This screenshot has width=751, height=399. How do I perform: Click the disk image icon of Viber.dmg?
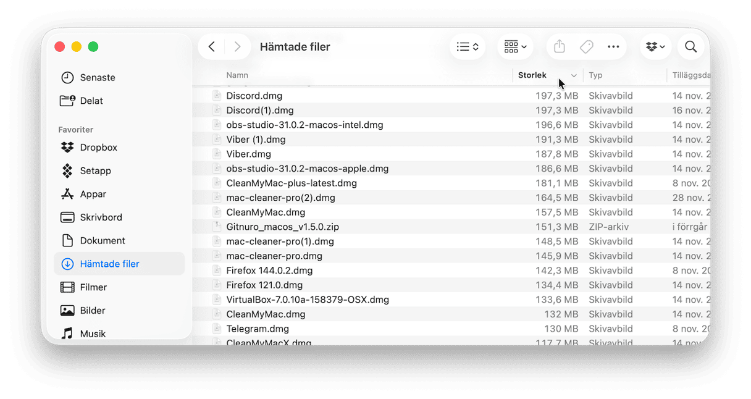tap(217, 154)
